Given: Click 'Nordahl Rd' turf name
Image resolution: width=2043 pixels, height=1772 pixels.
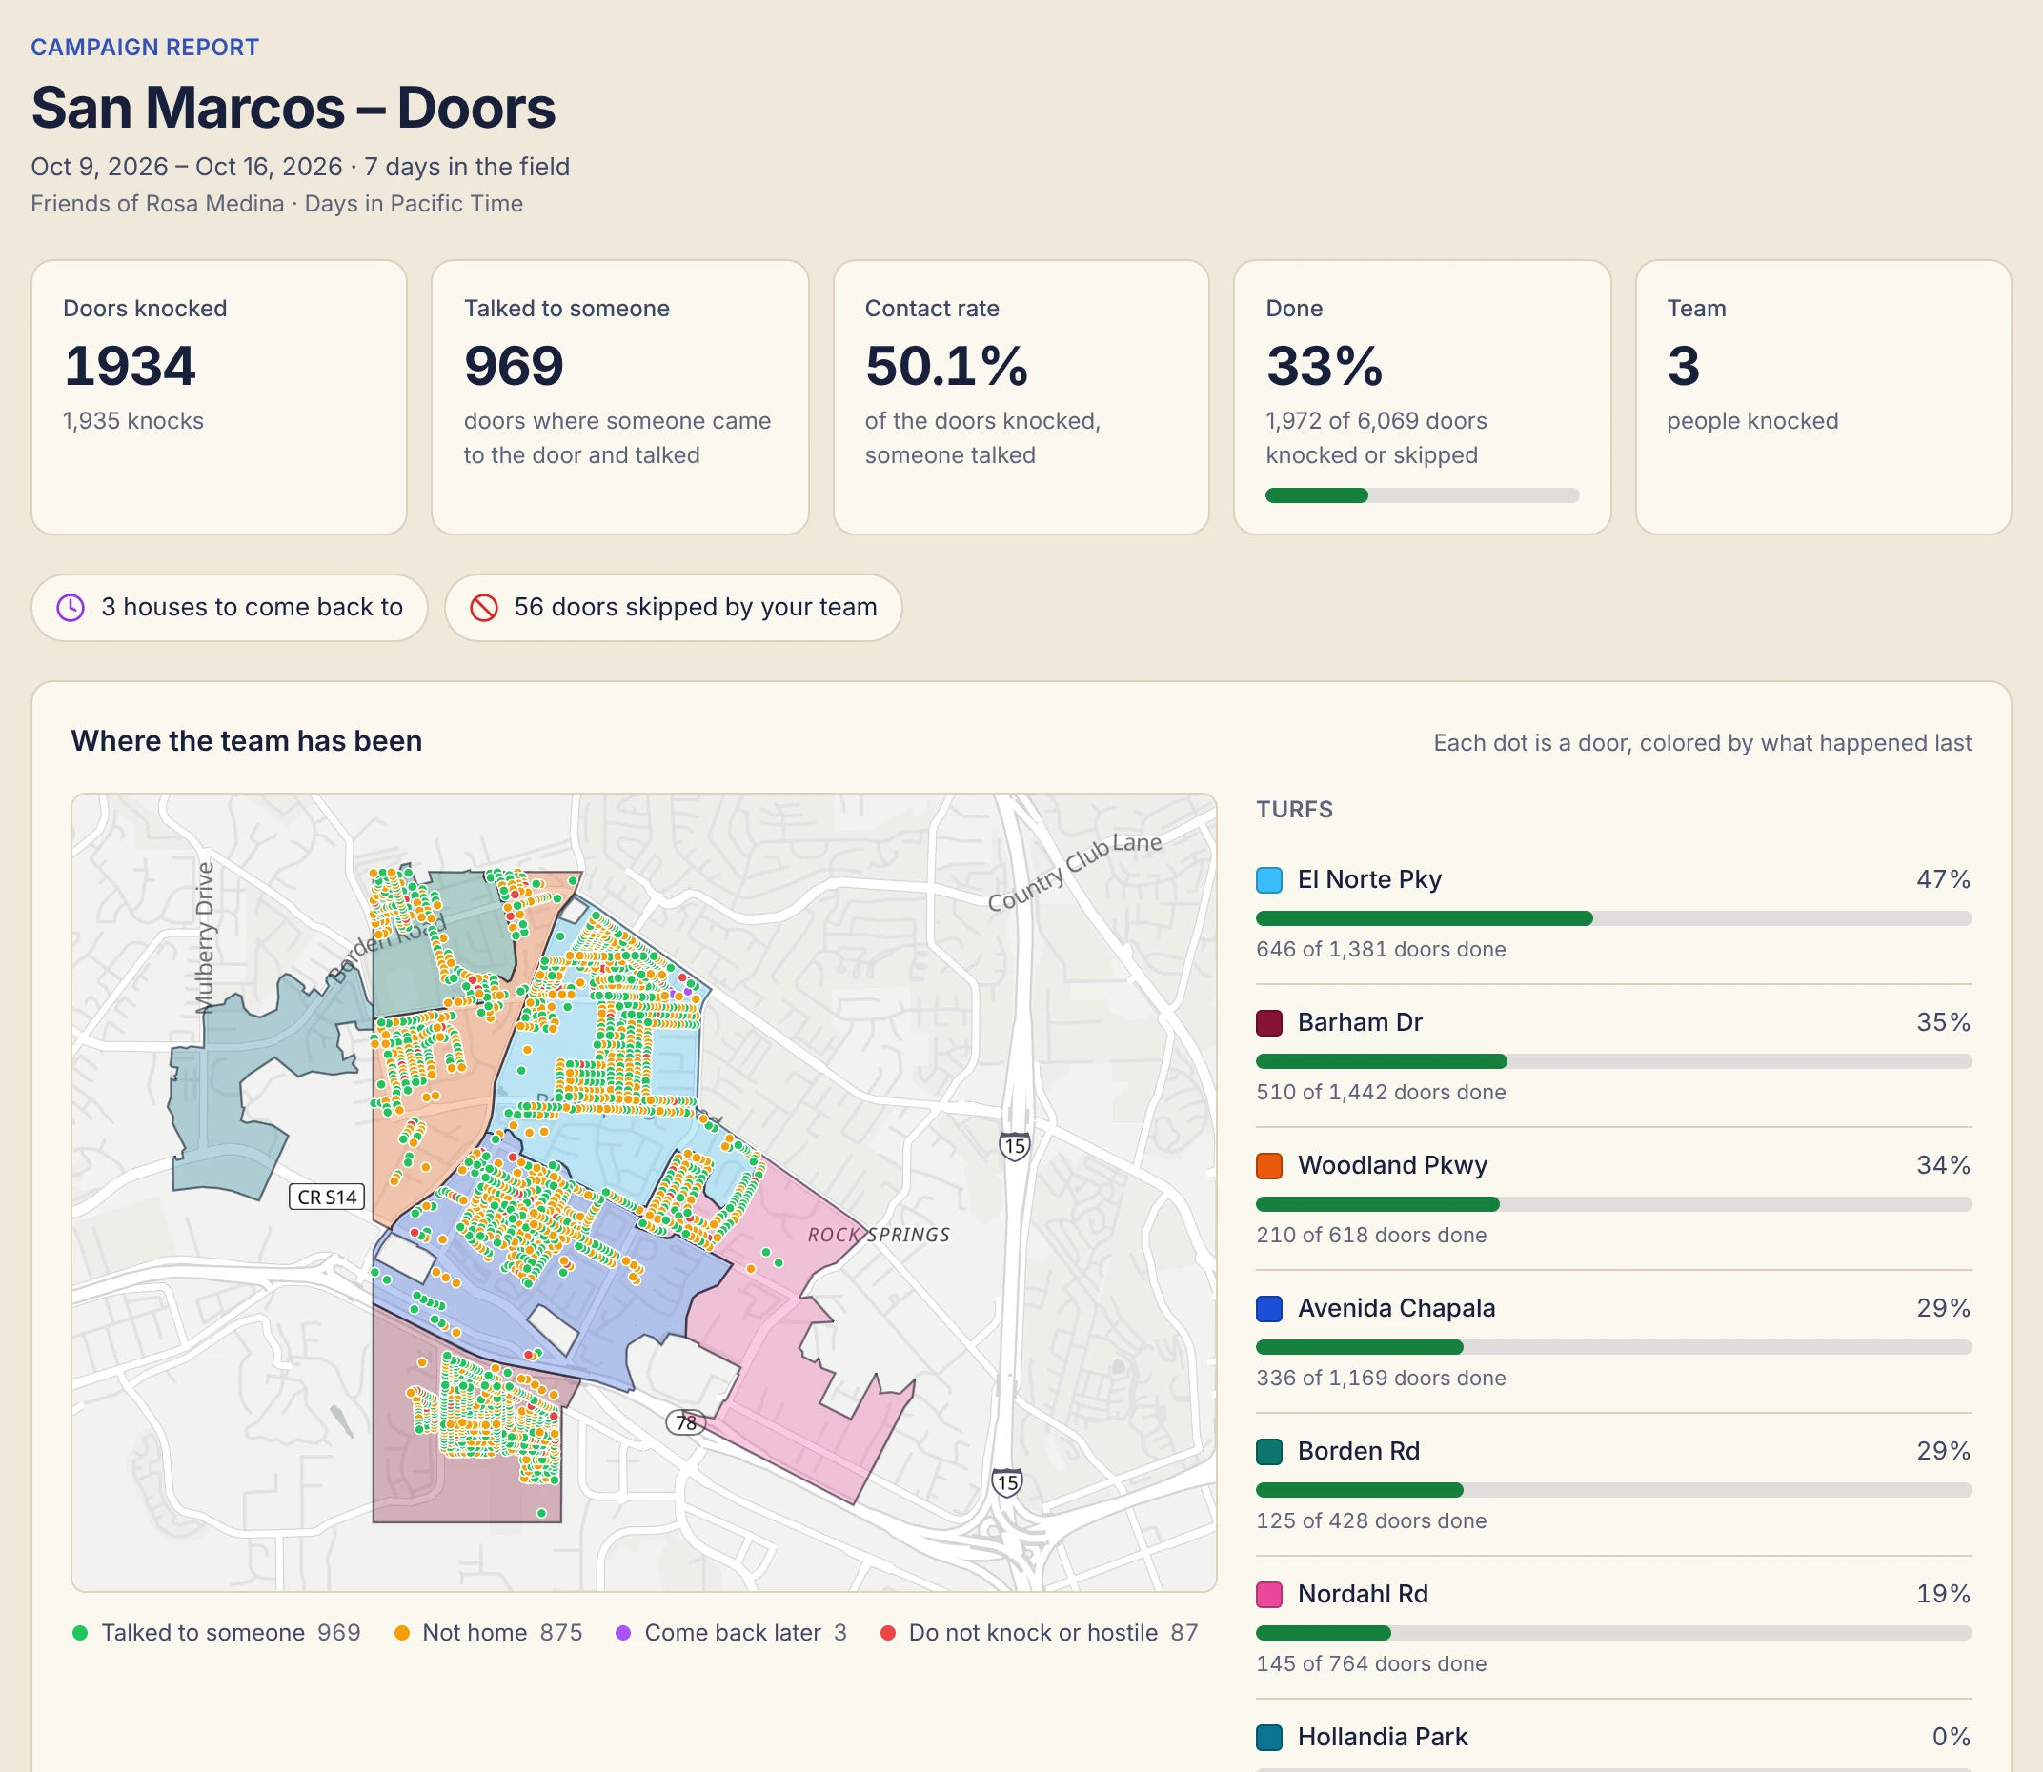Looking at the screenshot, I should point(1363,1594).
